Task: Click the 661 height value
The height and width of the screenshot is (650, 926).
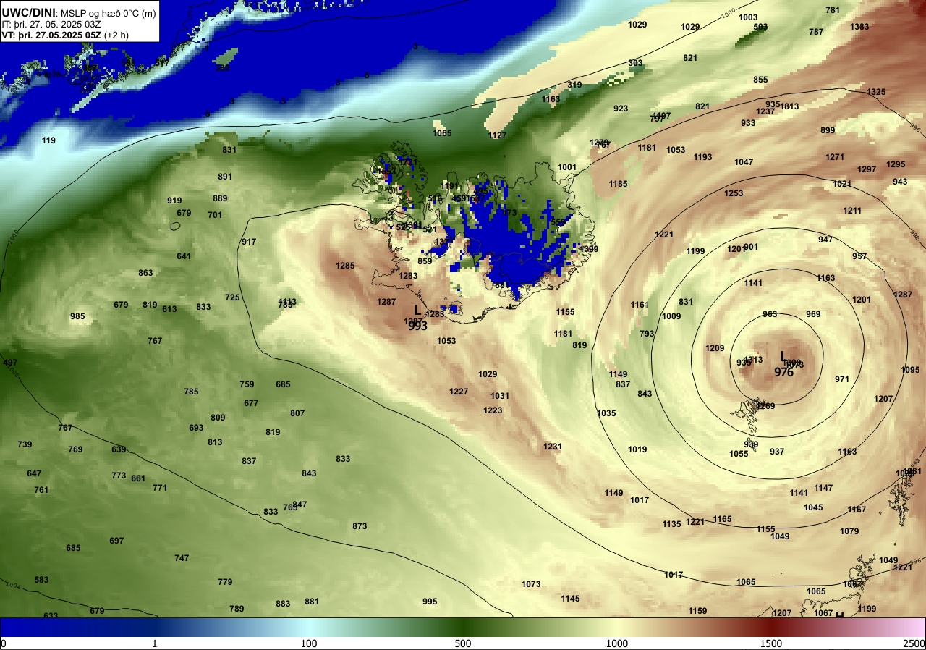Action: (138, 478)
